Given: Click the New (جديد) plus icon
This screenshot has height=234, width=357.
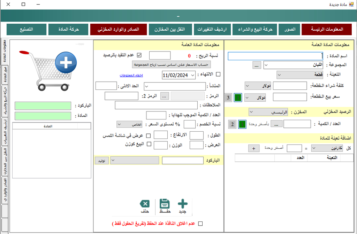Looking at the screenshot, I should pyautogui.click(x=182, y=203).
